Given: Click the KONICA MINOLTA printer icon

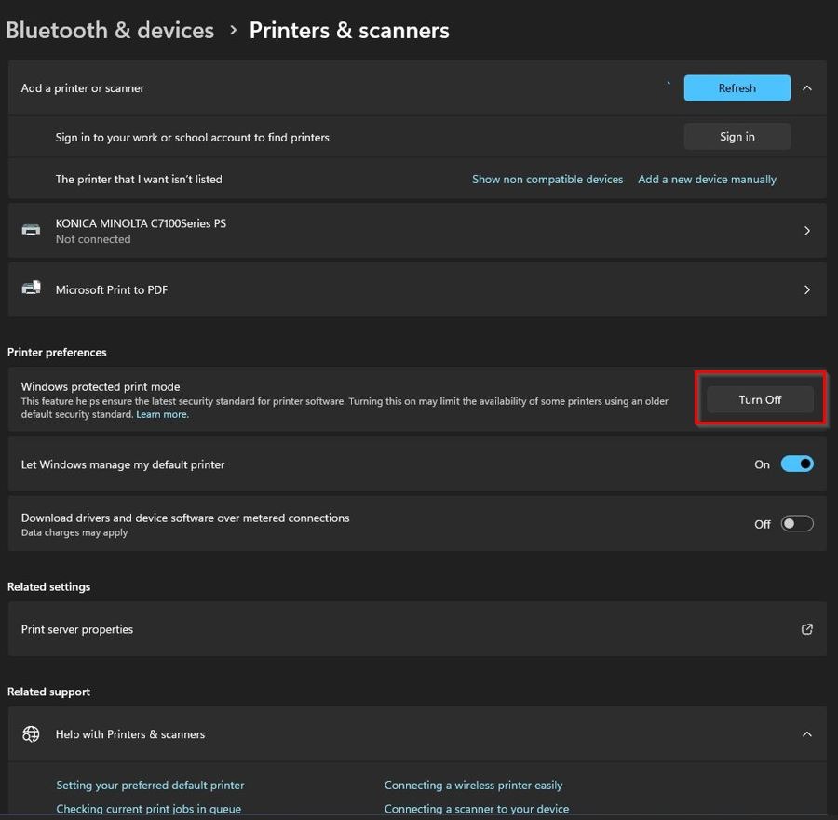Looking at the screenshot, I should pyautogui.click(x=32, y=230).
